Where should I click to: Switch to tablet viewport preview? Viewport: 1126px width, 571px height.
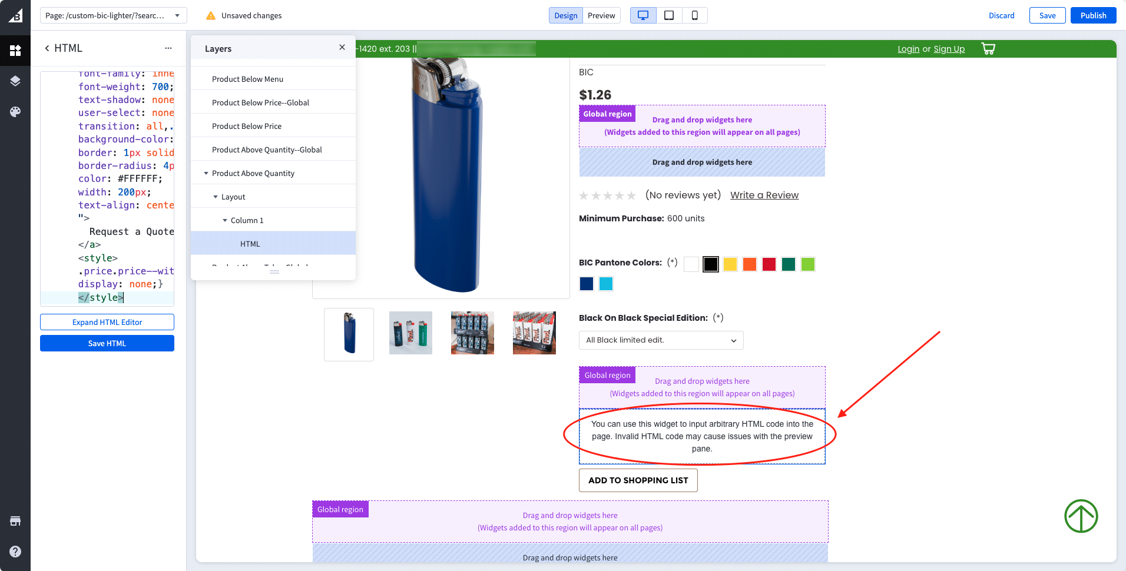tap(669, 15)
